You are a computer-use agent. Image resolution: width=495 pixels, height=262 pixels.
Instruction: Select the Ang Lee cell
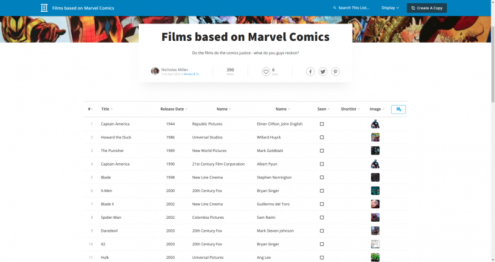(264, 257)
